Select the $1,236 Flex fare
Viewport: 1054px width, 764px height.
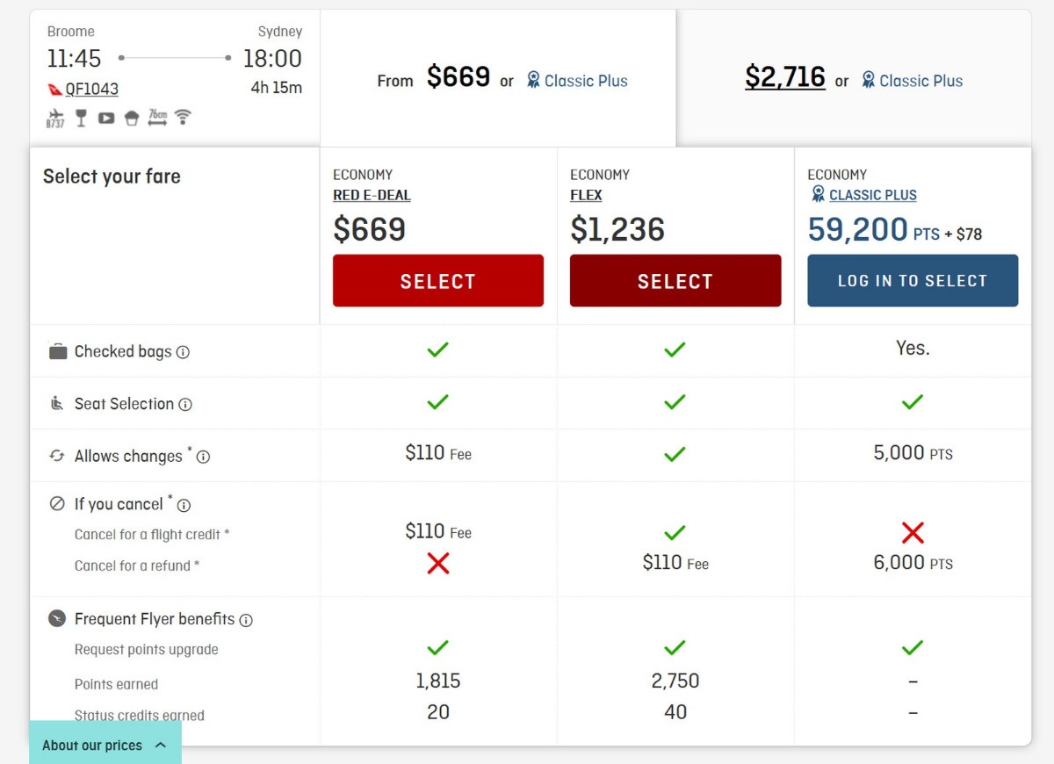pos(675,281)
